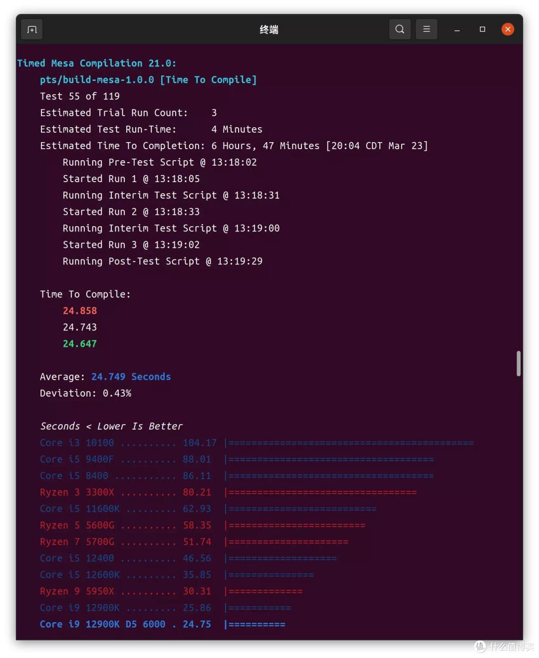Click the window title 终端

pos(269,30)
